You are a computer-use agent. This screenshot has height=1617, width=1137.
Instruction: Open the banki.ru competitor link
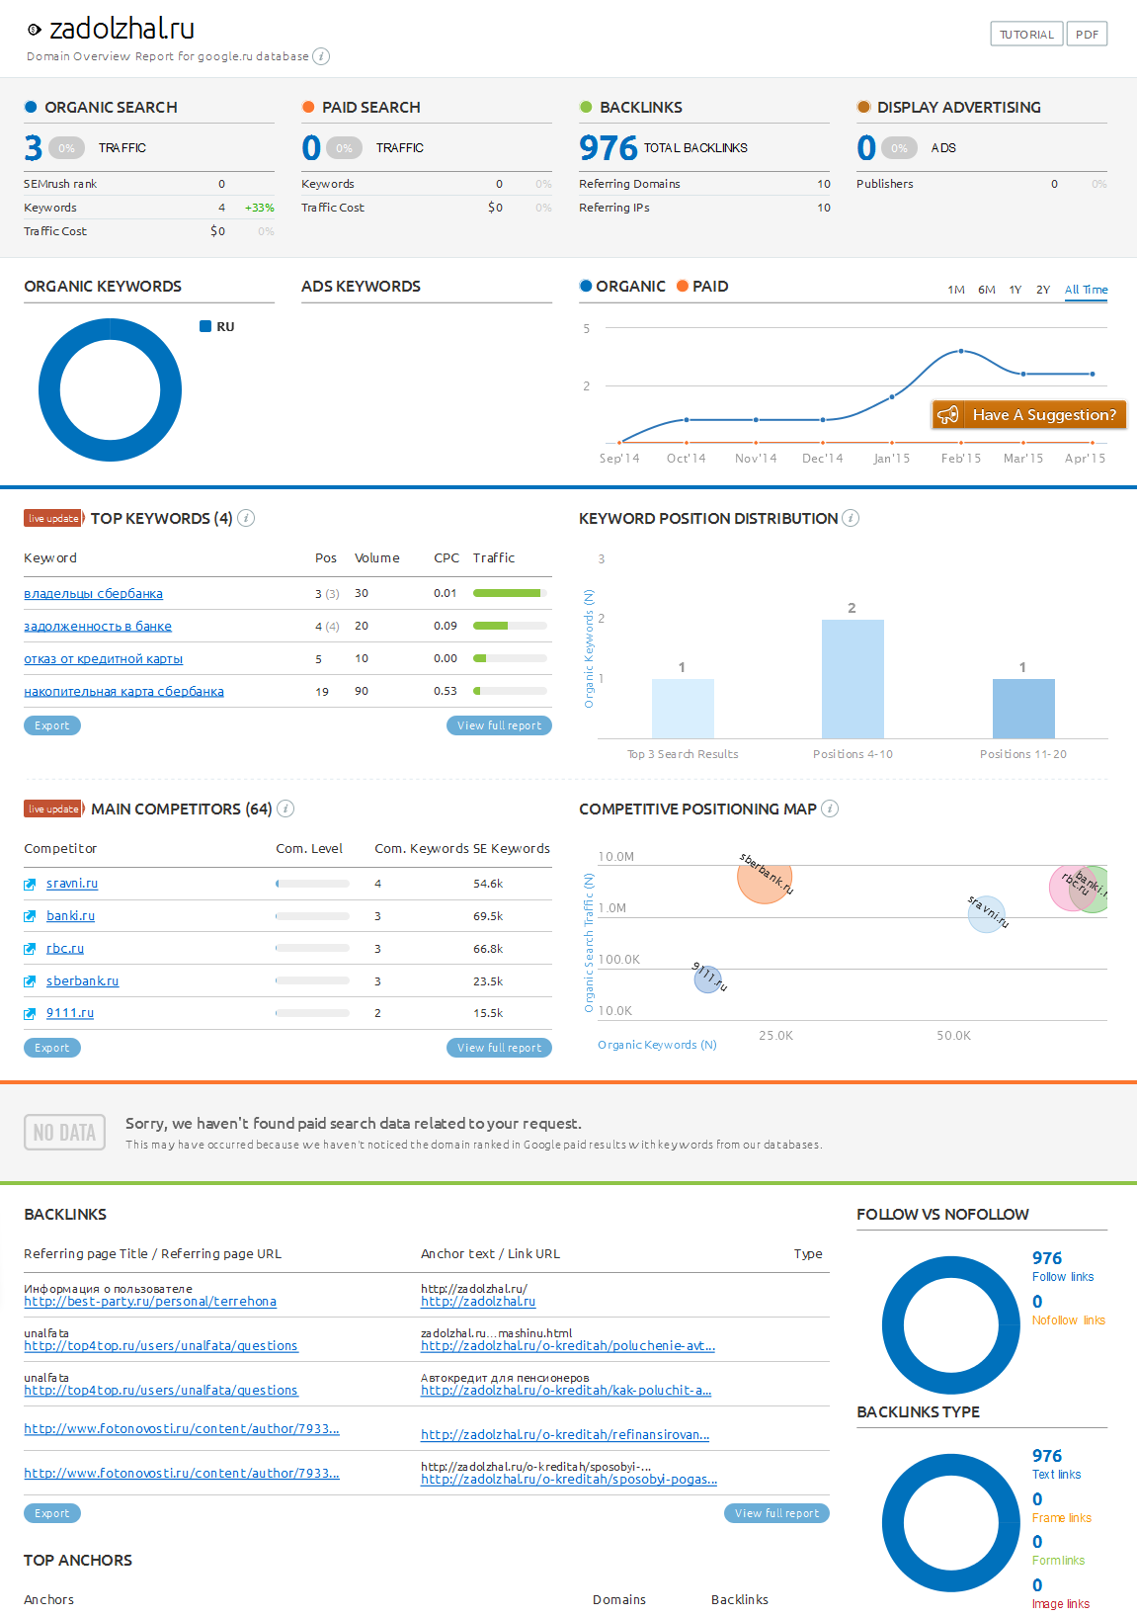point(70,916)
